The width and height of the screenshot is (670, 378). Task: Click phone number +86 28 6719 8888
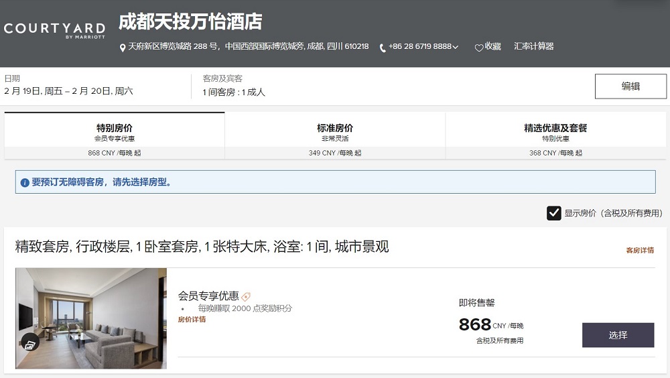pos(419,46)
